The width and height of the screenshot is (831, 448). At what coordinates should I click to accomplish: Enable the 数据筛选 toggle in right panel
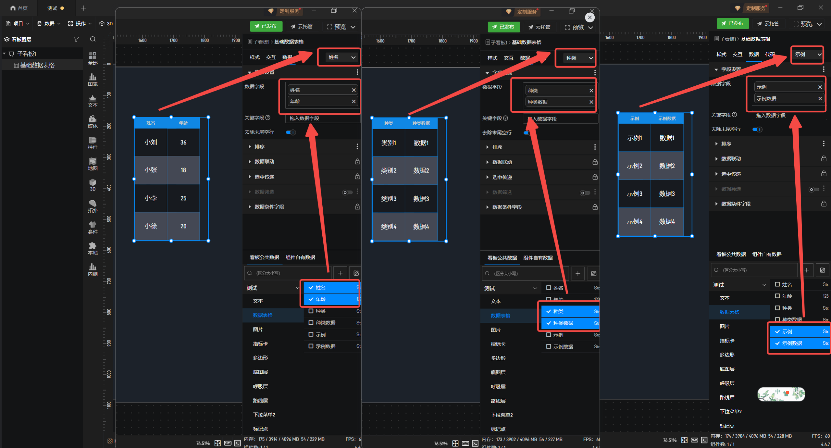tap(813, 189)
